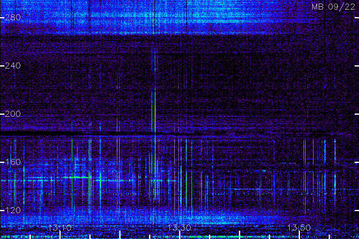
Task: Click the time tick mark below 13:30
Action: pos(179,235)
